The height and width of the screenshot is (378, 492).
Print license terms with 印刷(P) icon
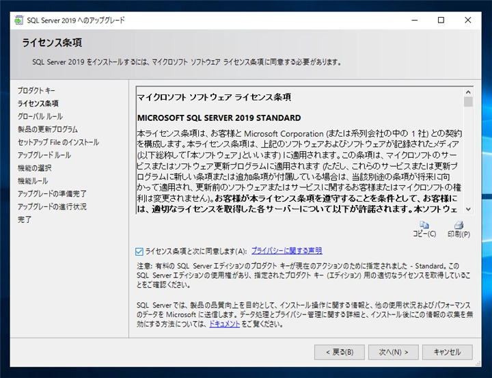(x=459, y=229)
